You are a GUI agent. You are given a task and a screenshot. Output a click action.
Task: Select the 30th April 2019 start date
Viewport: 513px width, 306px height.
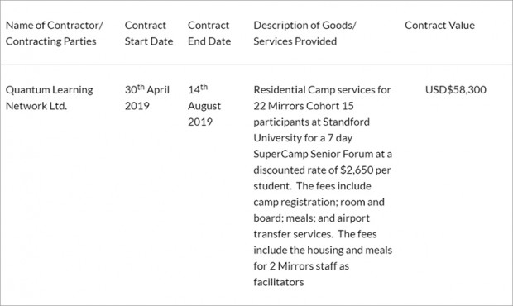(x=147, y=97)
